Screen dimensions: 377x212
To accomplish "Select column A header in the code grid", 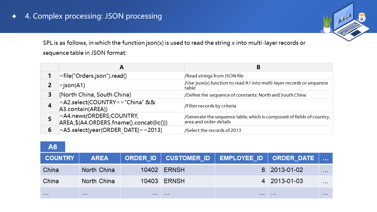I will (x=121, y=67).
